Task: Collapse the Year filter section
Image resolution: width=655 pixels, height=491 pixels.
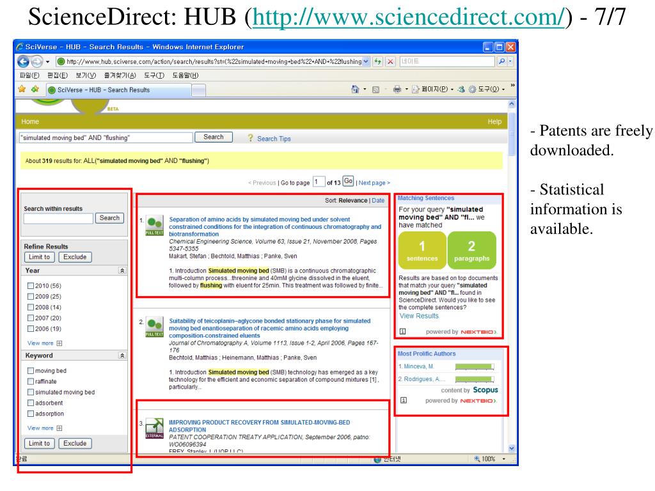Action: tap(122, 270)
